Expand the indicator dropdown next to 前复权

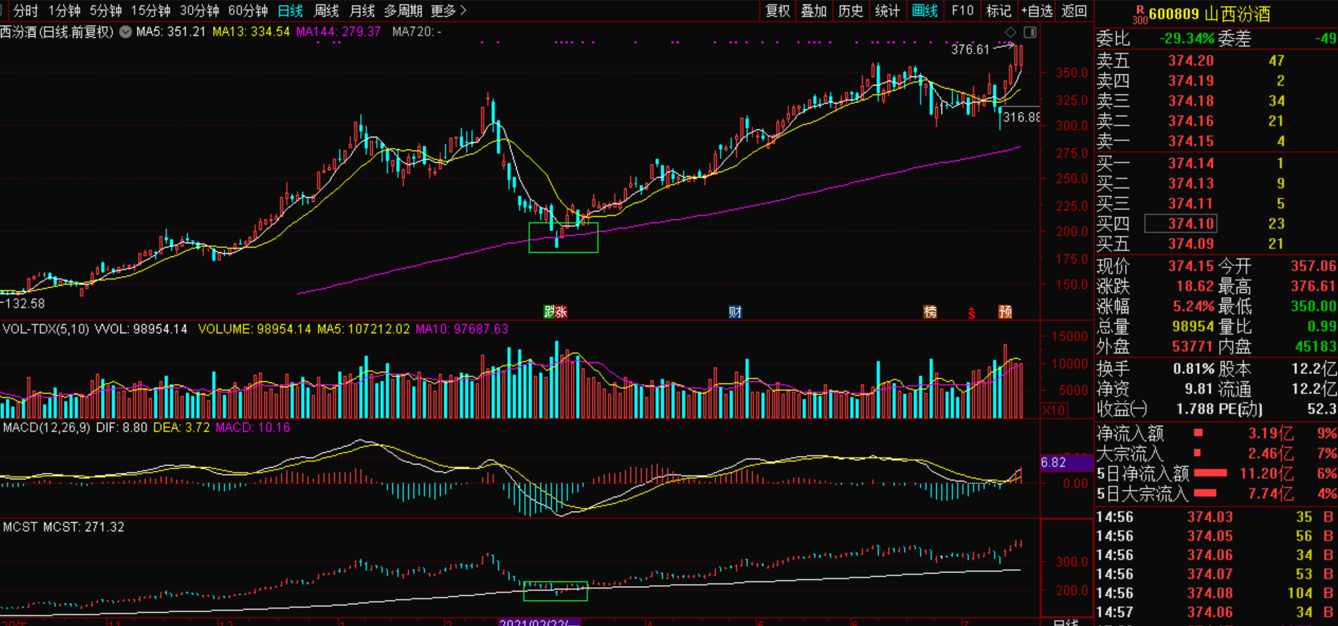pos(126,32)
